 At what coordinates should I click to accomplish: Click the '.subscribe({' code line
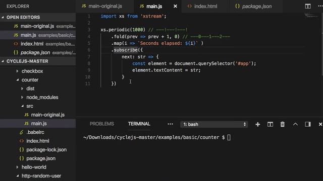pos(127,50)
